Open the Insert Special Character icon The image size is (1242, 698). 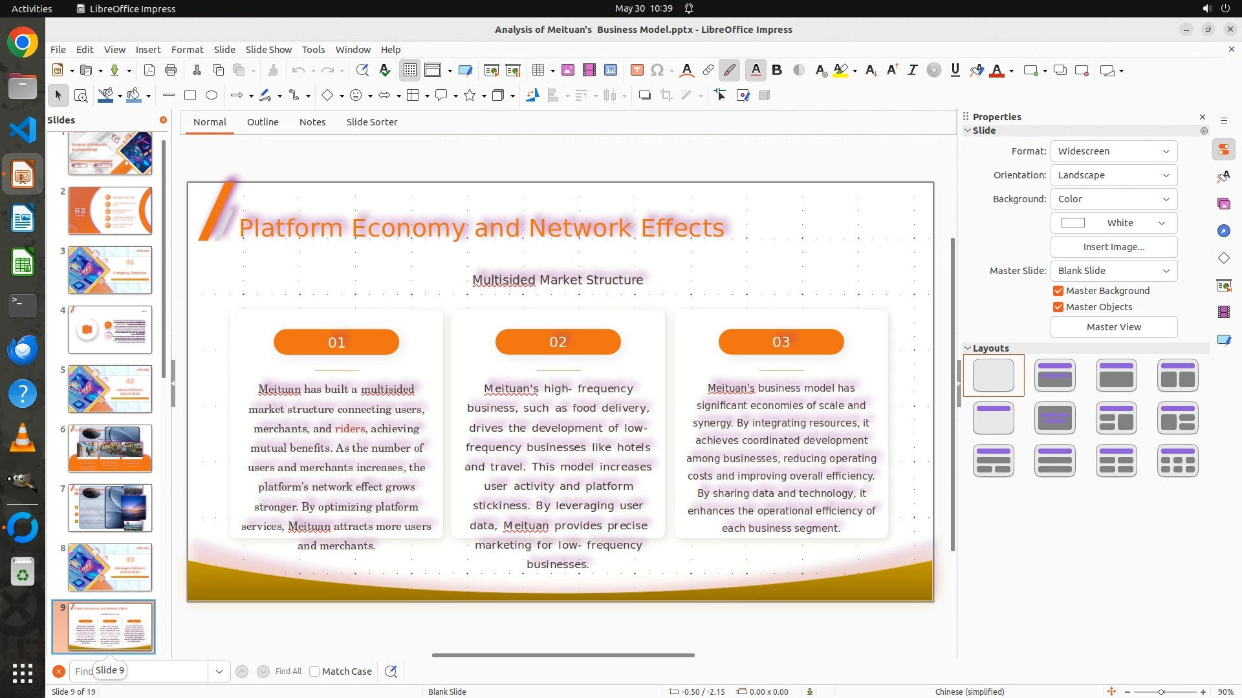pyautogui.click(x=657, y=70)
